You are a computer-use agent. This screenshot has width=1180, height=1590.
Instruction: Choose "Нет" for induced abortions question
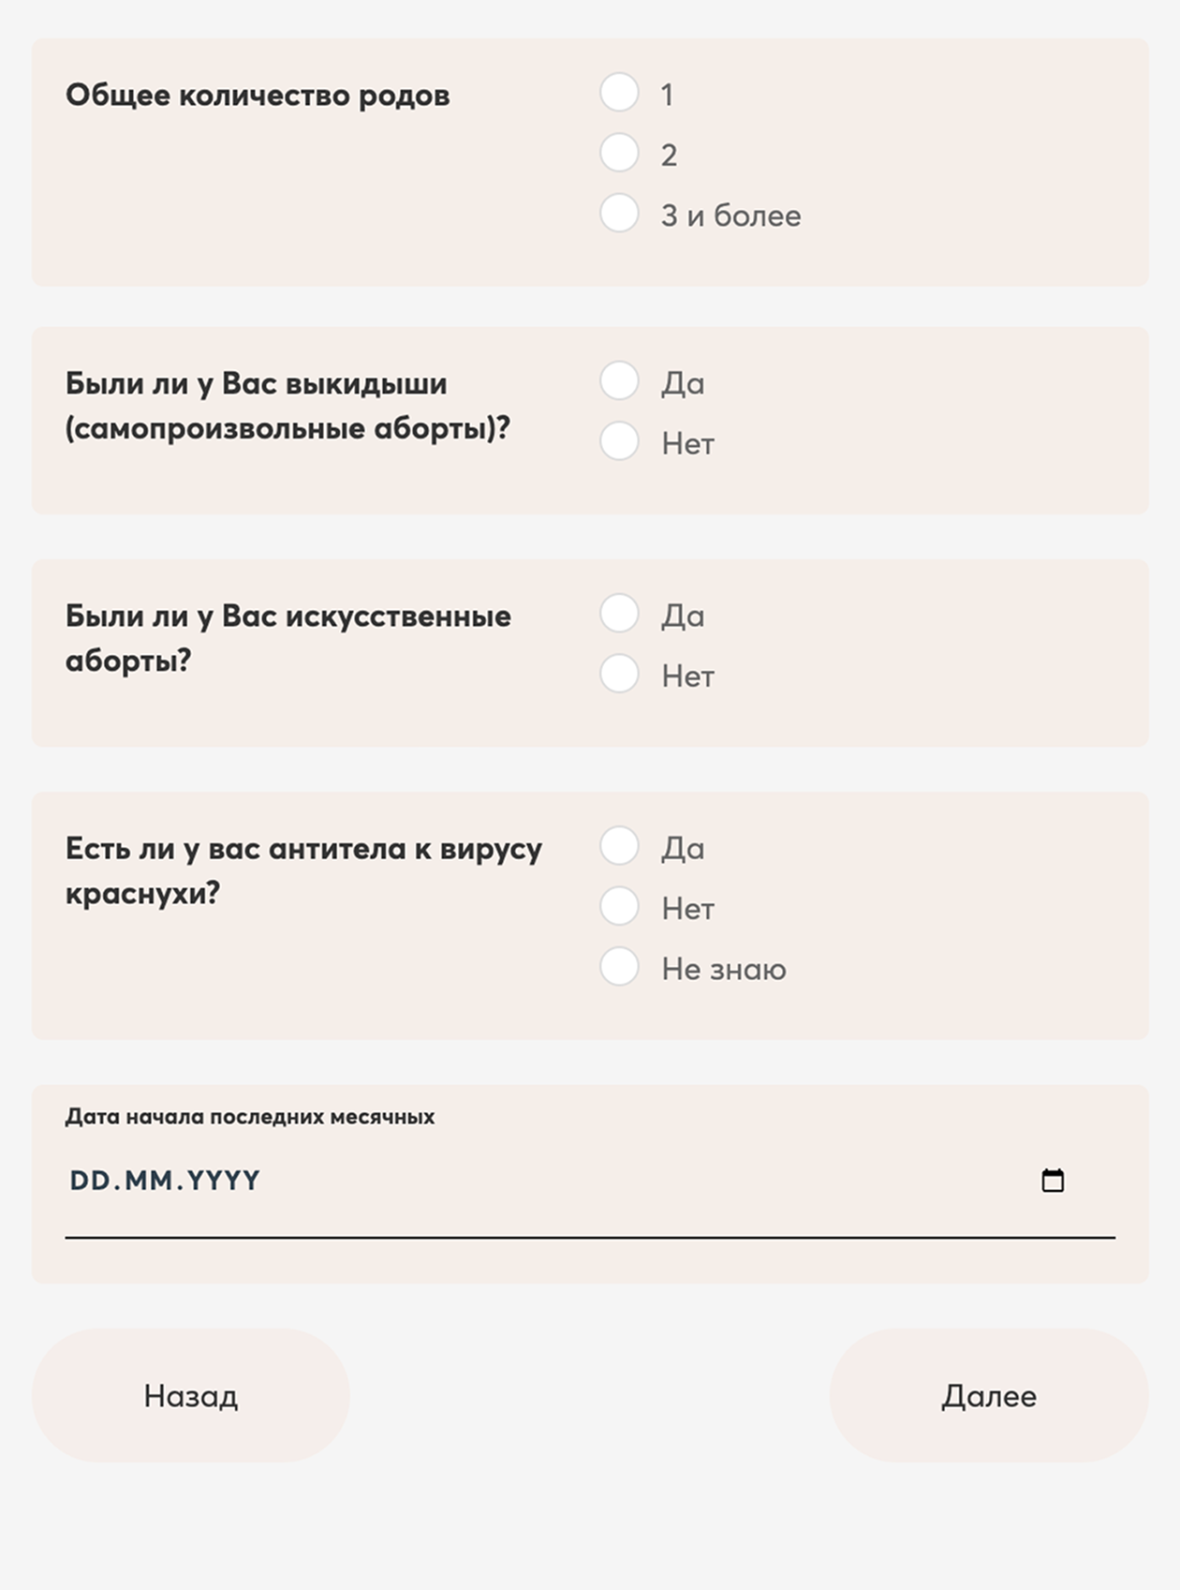tap(619, 674)
